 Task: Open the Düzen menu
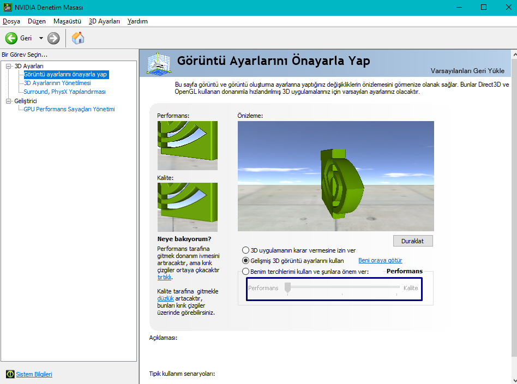click(x=37, y=21)
